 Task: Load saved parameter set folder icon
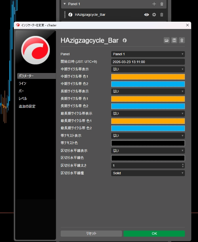tap(167, 40)
